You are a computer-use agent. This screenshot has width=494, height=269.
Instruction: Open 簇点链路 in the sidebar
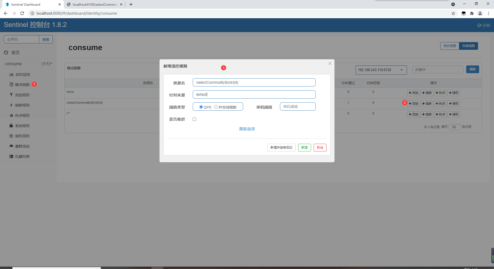coord(22,84)
